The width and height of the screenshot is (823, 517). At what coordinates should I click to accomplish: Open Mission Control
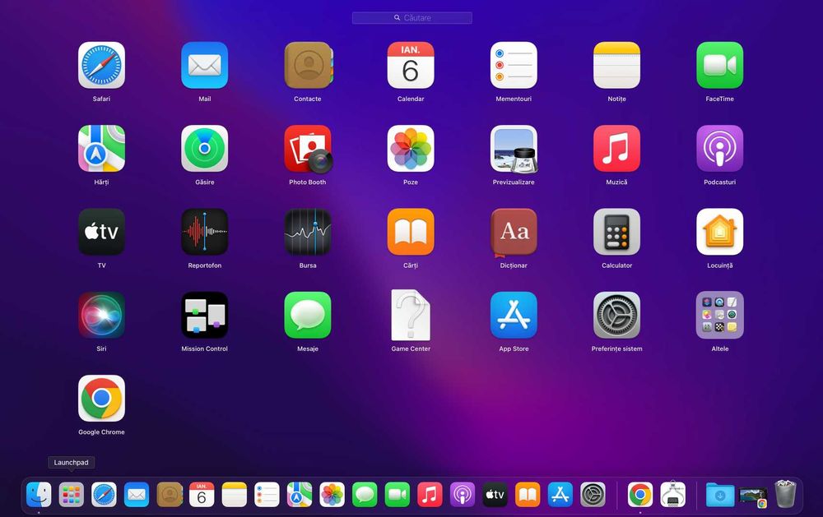coord(205,315)
